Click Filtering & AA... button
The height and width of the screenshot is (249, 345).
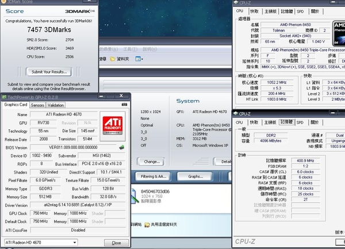click(154, 177)
